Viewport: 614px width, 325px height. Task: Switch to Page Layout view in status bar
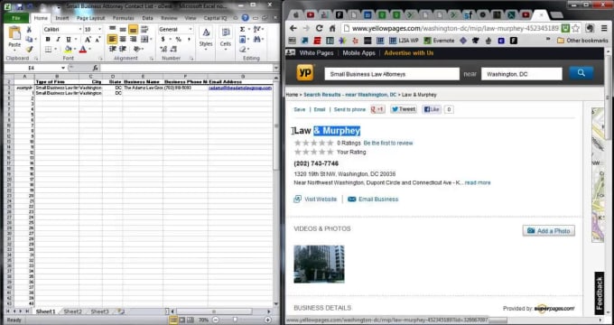[x=181, y=320]
